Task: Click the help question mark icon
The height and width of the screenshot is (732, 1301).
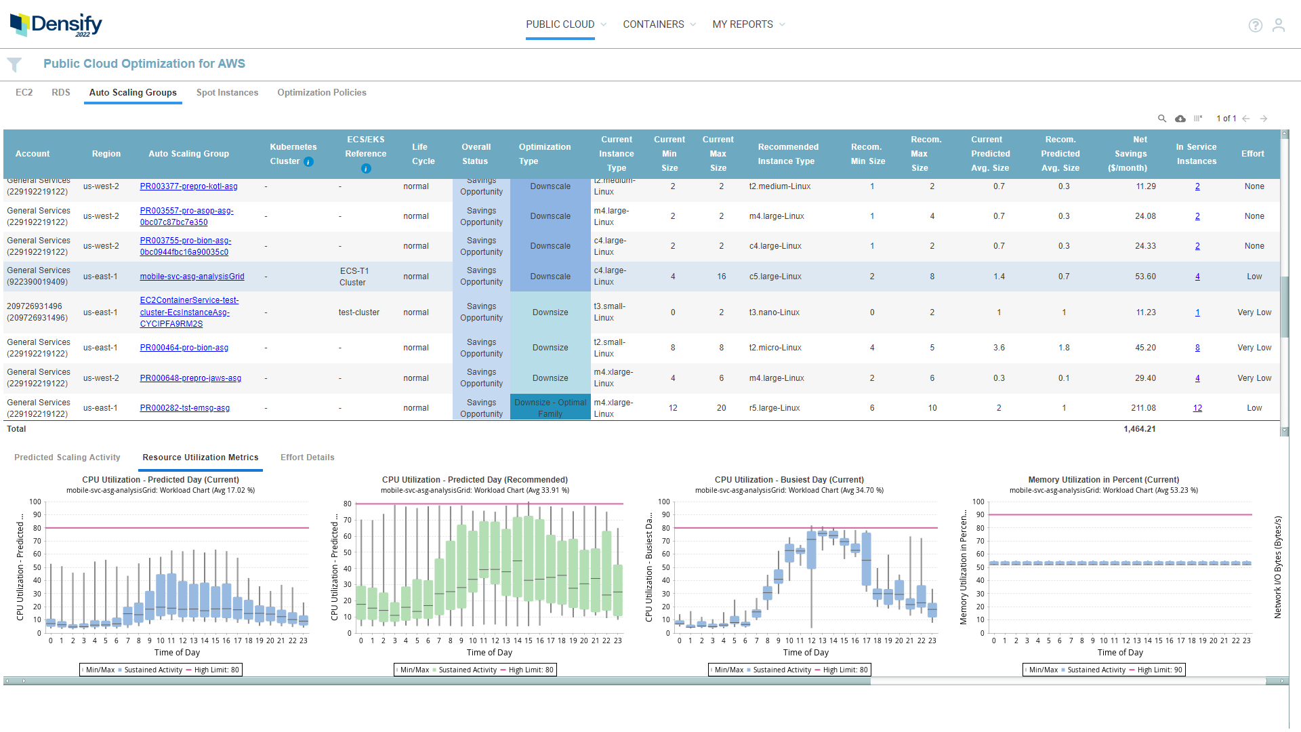Action: [1255, 25]
